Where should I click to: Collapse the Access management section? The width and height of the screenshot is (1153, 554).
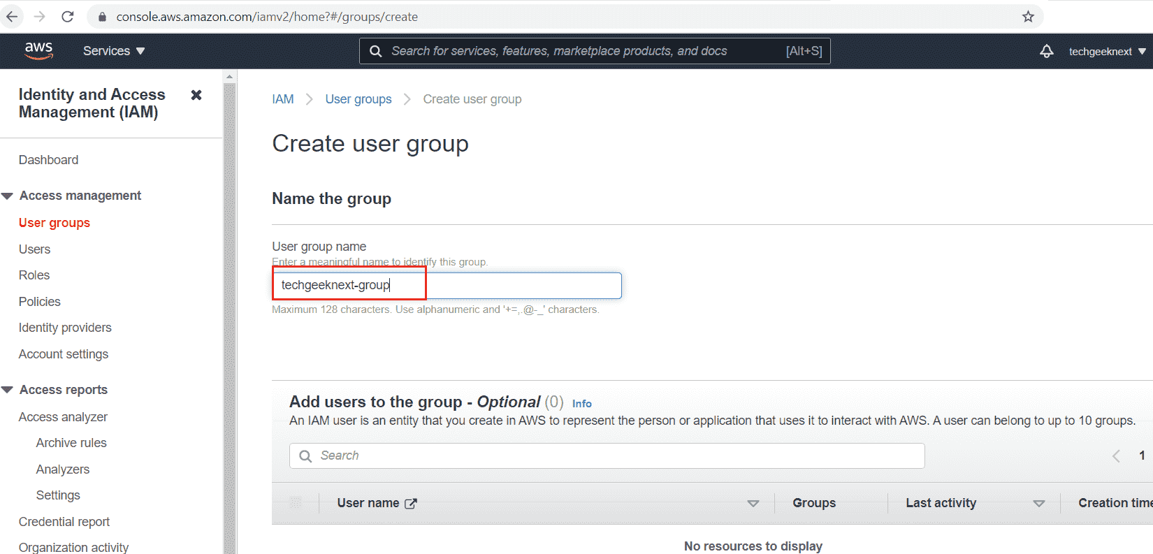tap(8, 196)
